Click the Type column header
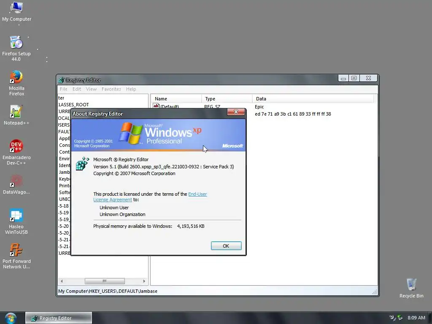432x324 pixels. [x=227, y=99]
